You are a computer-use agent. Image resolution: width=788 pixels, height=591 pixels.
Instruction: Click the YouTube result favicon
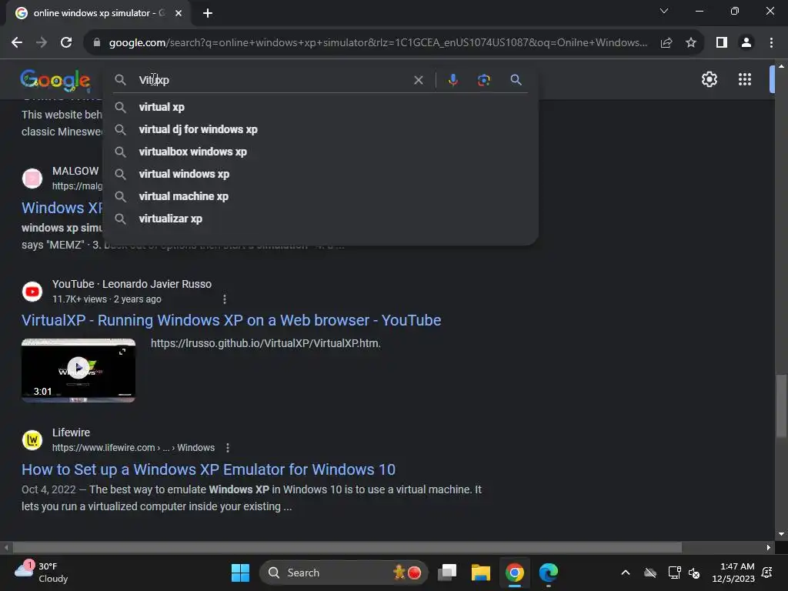point(32,292)
